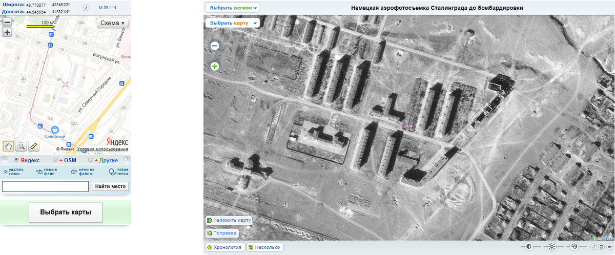The image size is (615, 255).
Task: Click метки из файла to import markers
Action: click(x=83, y=172)
